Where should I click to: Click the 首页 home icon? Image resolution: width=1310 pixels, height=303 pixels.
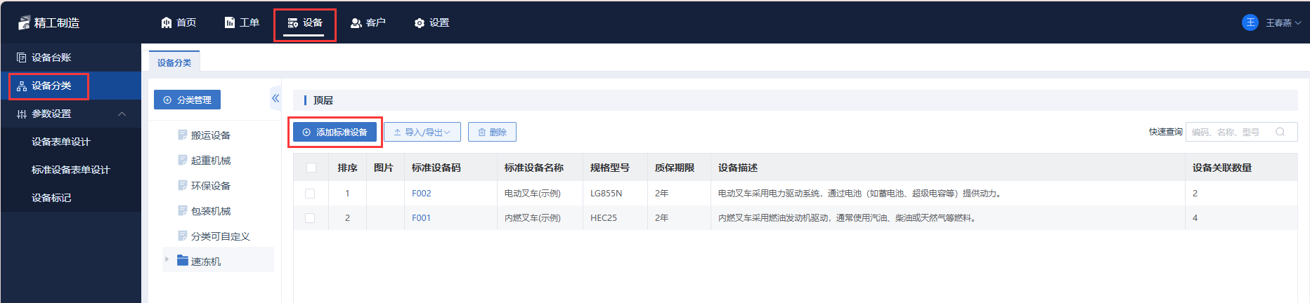tap(167, 22)
